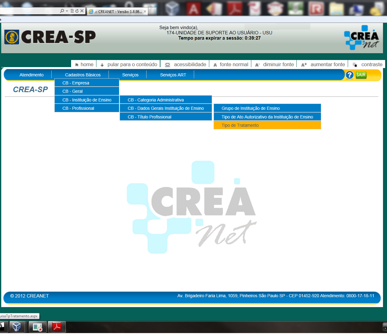
Task: Close the CREANET browser tab
Action: 145,11
